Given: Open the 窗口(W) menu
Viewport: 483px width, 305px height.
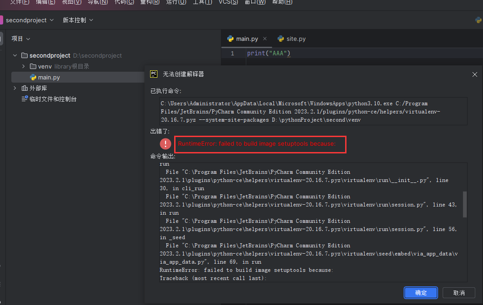Looking at the screenshot, I should point(255,2).
